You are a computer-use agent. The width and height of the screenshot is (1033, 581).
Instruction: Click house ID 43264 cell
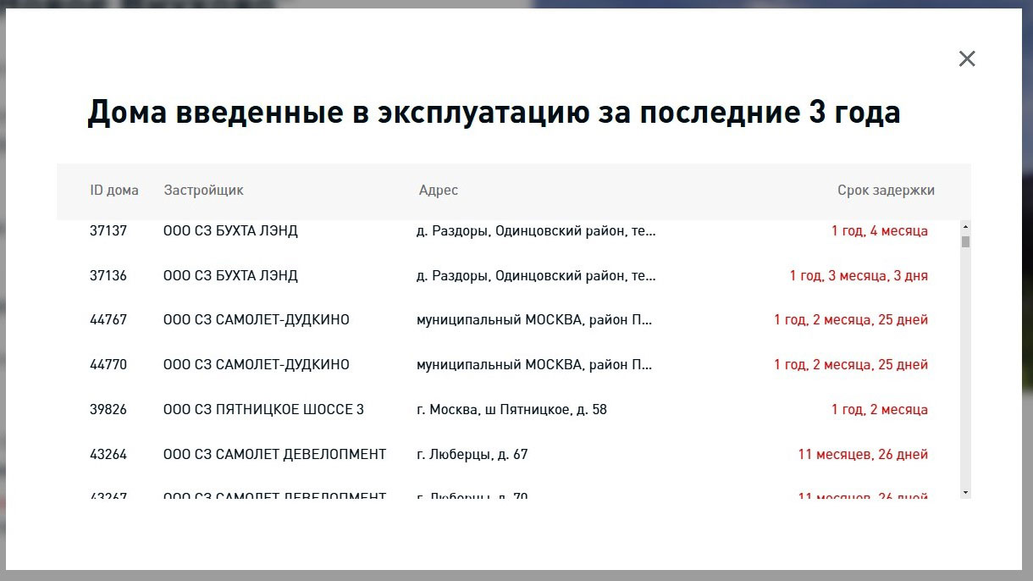[x=108, y=455]
